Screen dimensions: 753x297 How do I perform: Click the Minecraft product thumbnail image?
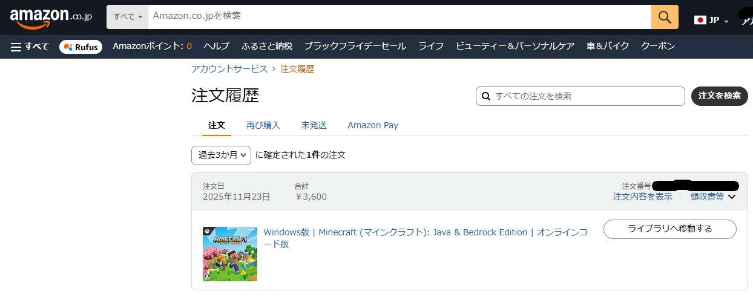click(x=230, y=254)
